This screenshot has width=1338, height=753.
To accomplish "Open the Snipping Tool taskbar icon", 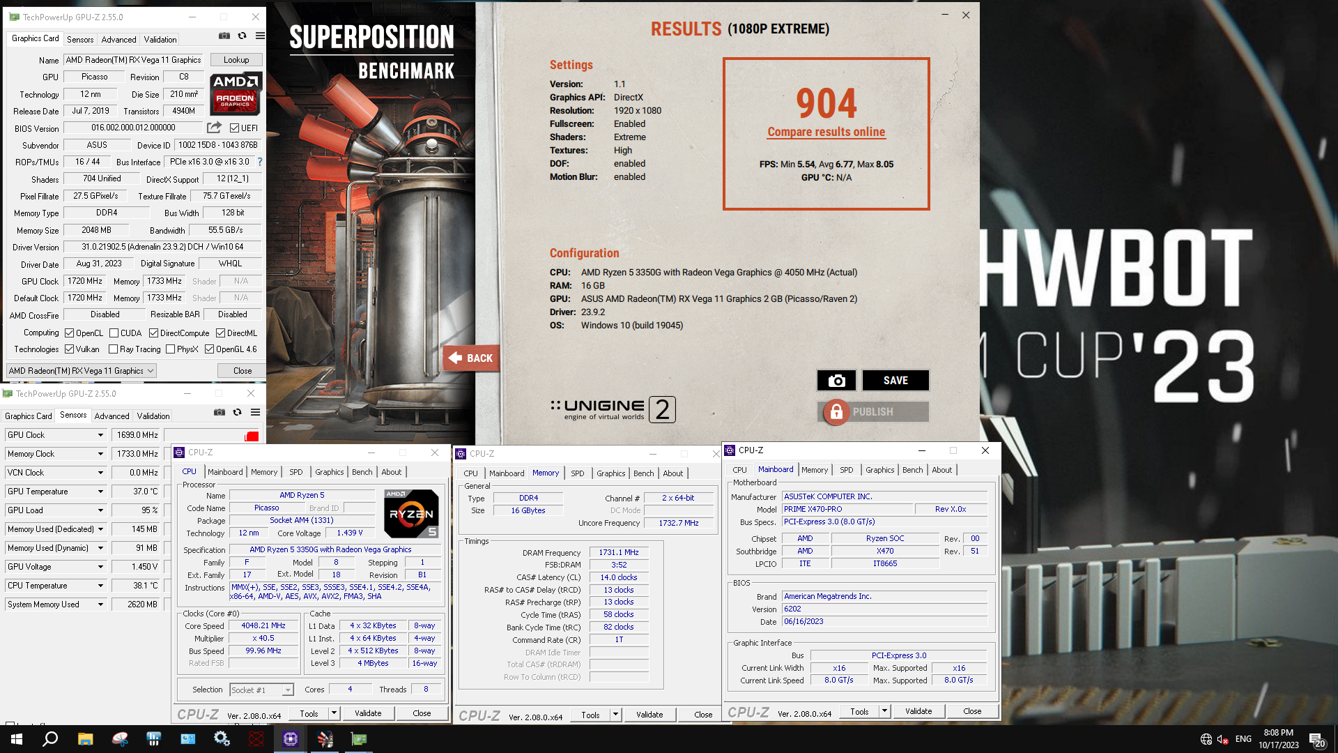I will coord(119,739).
